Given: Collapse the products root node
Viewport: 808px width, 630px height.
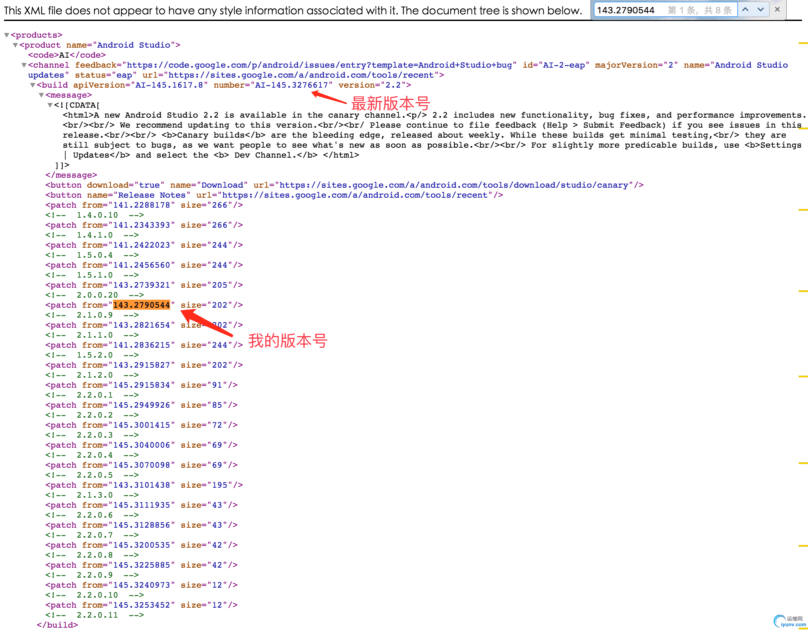Looking at the screenshot, I should [7, 35].
